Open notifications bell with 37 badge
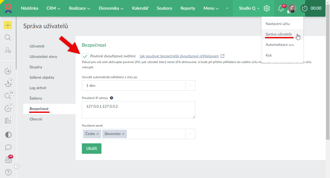 pyautogui.click(x=281, y=8)
